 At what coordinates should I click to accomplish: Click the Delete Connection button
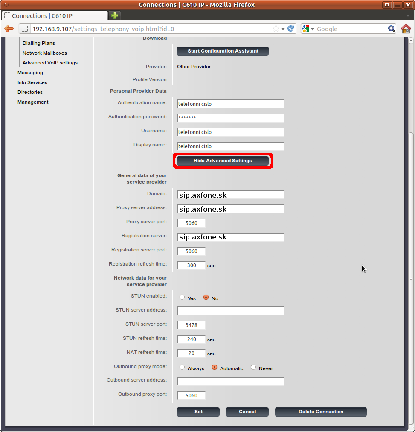(x=321, y=412)
